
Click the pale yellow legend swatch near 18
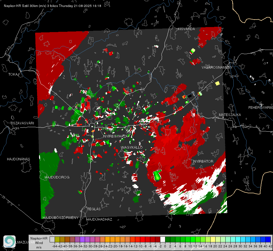pyautogui.click(x=213, y=239)
